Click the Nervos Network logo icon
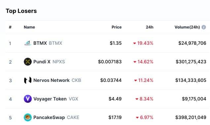 28,80
